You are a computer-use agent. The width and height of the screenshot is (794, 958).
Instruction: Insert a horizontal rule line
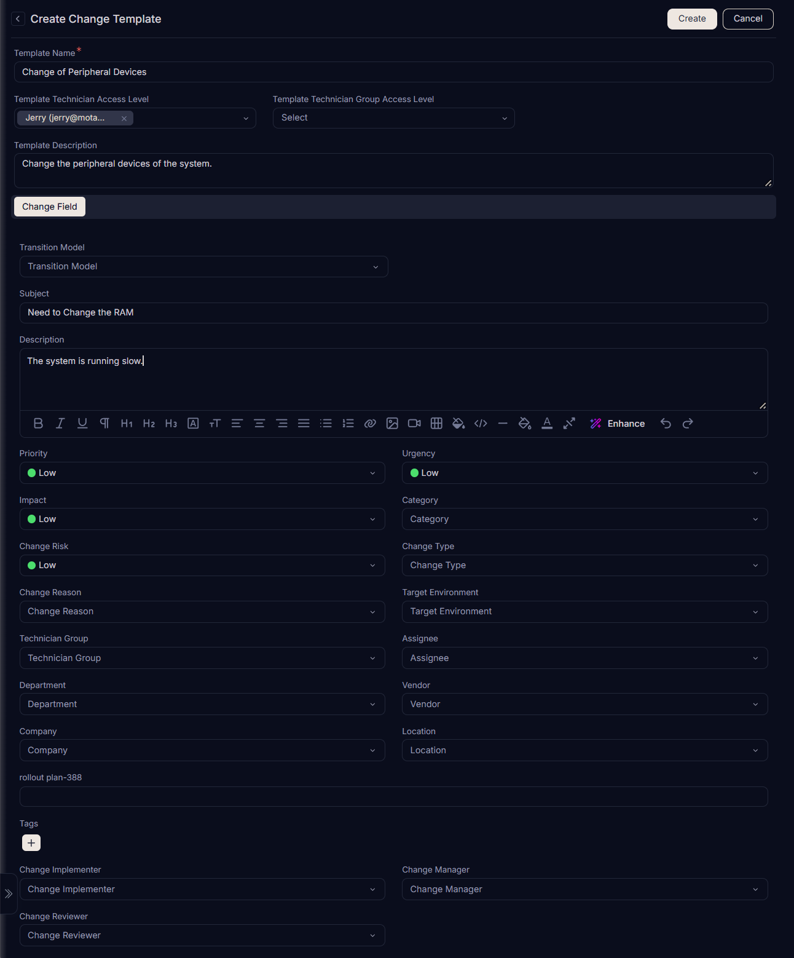click(503, 423)
